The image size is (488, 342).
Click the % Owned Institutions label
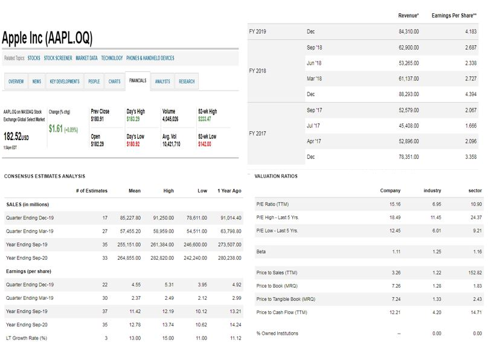(277, 334)
